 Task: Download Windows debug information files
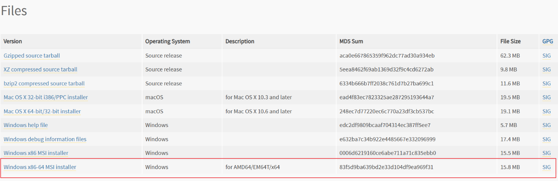click(45, 139)
